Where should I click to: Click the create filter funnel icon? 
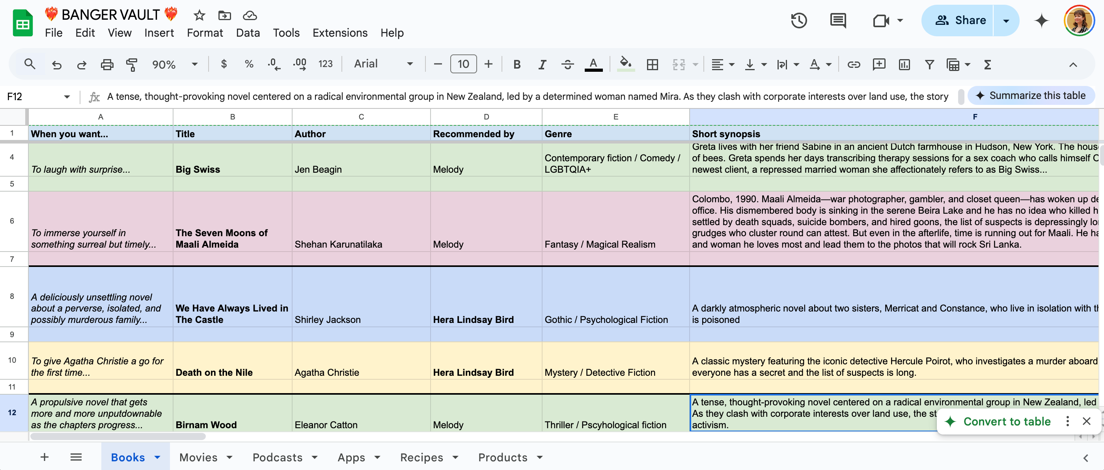[x=929, y=64]
